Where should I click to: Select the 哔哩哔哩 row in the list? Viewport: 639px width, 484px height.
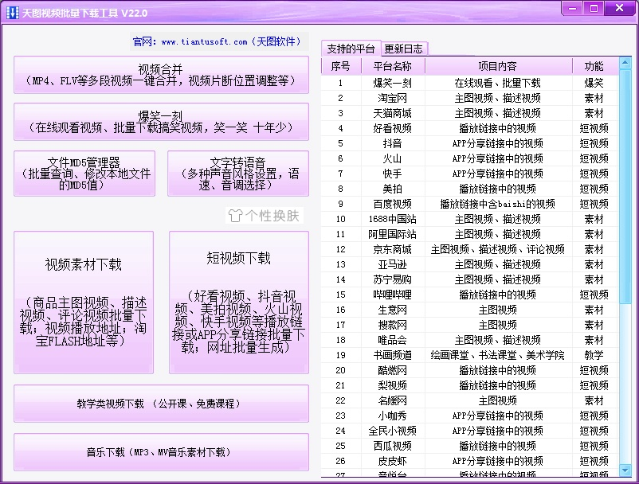point(470,295)
